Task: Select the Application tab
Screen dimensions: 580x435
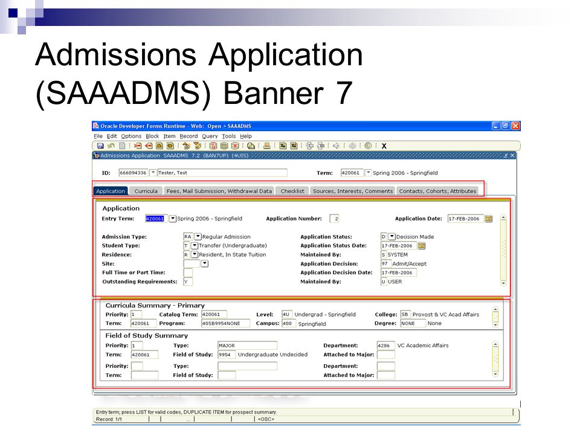Action: coord(111,191)
